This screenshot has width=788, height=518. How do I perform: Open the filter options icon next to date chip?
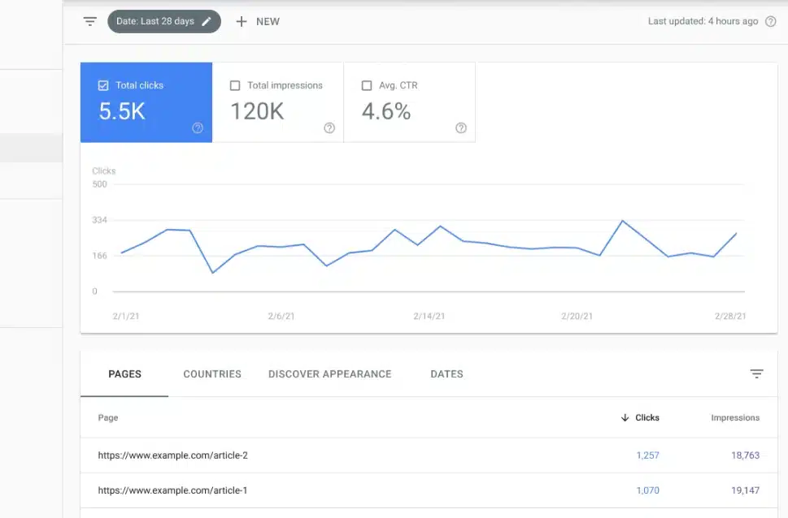tap(89, 21)
